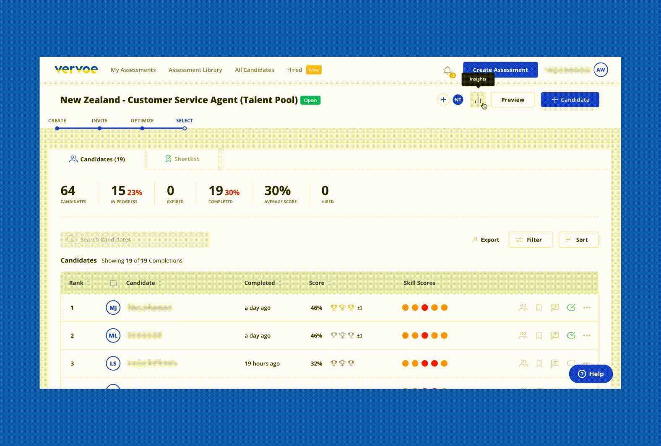Screen dimensions: 661x446
Task: Click the 0 Expired stat
Action: [x=175, y=194]
